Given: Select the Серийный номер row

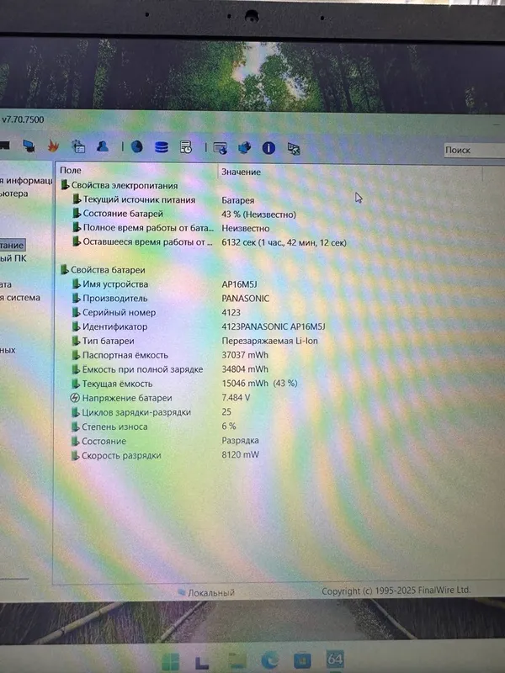Looking at the screenshot, I should click(119, 312).
